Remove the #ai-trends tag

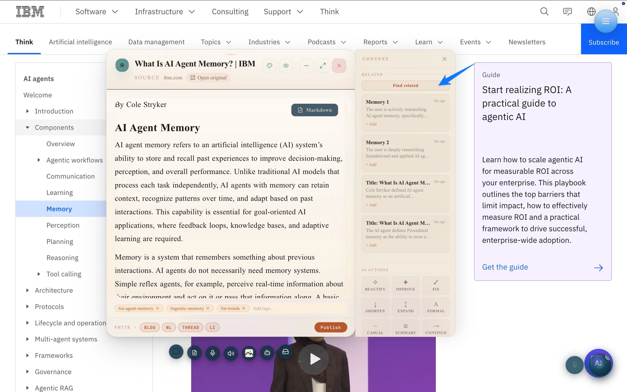pyautogui.click(x=244, y=308)
